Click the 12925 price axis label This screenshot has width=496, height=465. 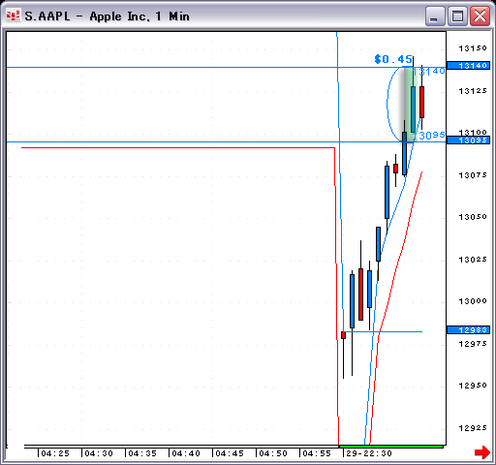[473, 428]
